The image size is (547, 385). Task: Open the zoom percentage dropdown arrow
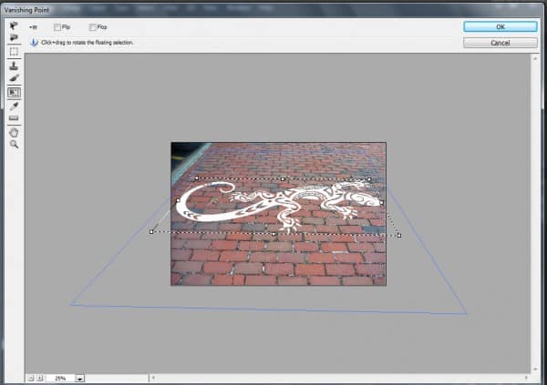(x=80, y=377)
